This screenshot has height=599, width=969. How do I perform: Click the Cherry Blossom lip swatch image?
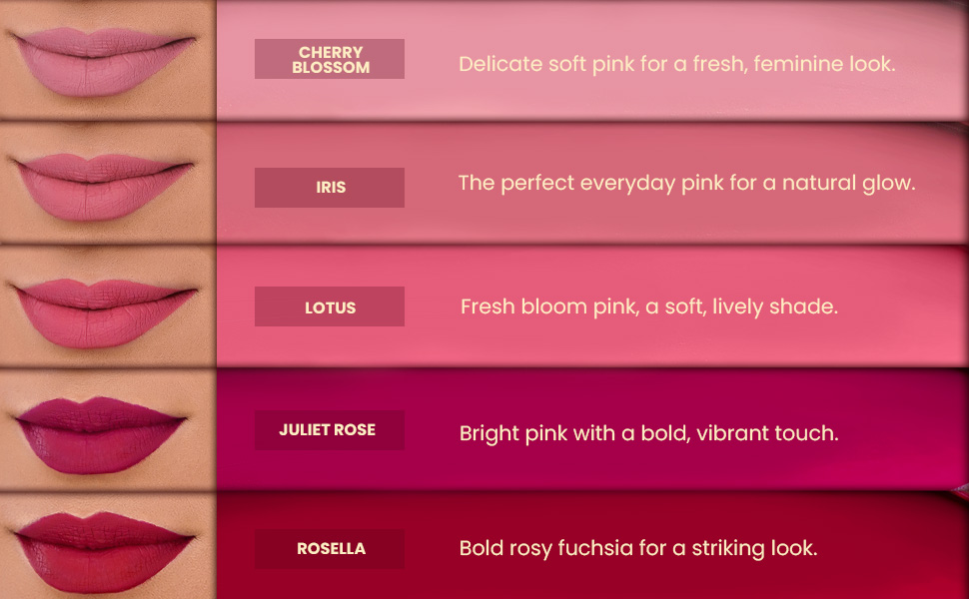(108, 60)
